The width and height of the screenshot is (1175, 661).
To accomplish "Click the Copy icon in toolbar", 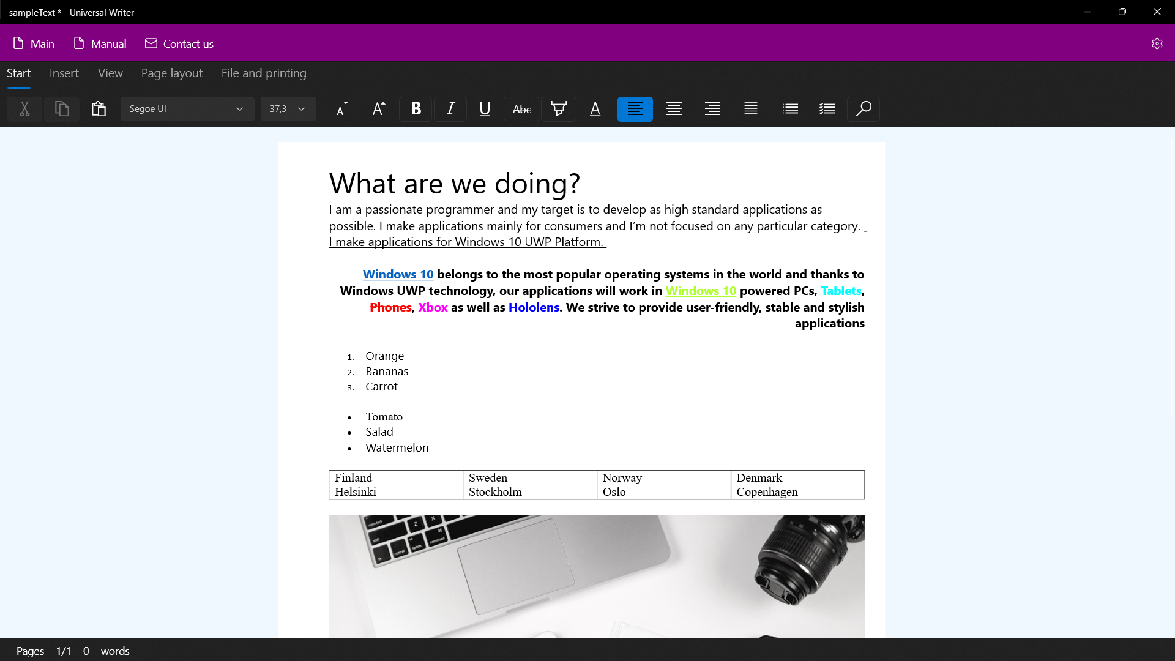I will click(x=62, y=109).
